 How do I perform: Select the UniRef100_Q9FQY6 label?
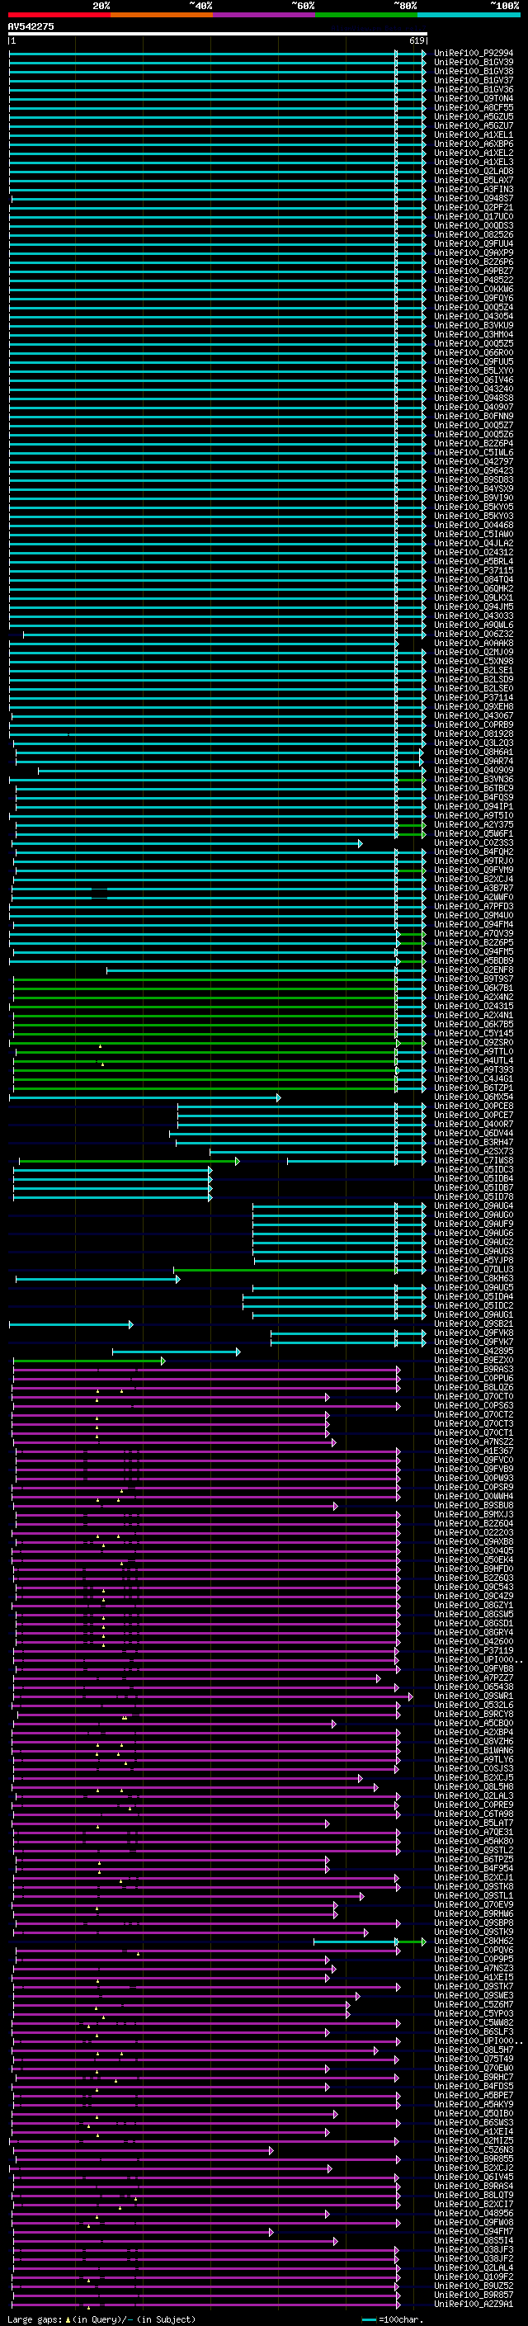(x=474, y=298)
